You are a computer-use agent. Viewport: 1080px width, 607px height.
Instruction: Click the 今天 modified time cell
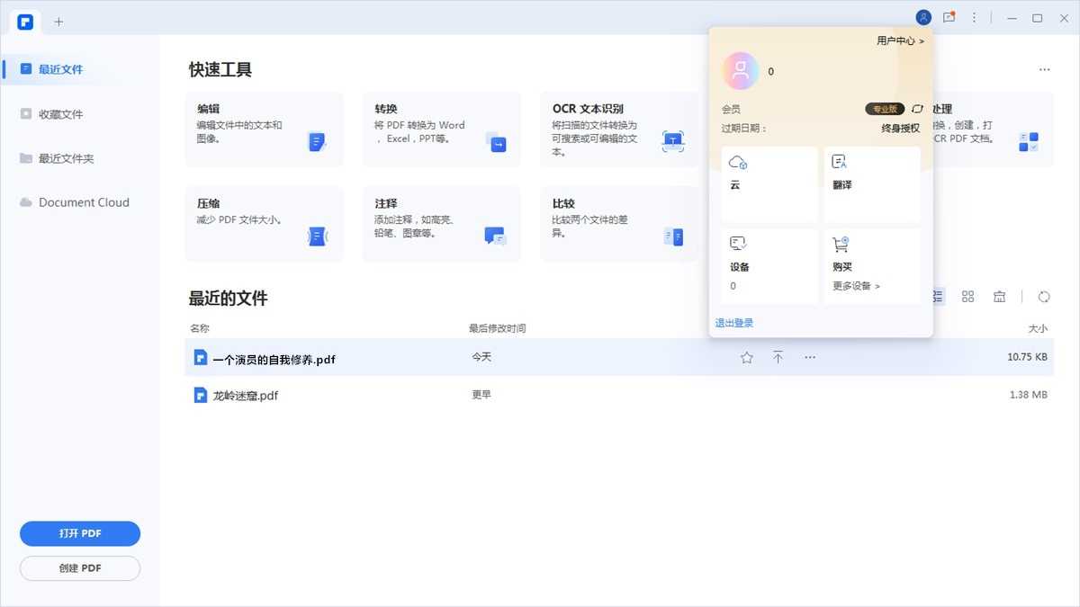481,357
